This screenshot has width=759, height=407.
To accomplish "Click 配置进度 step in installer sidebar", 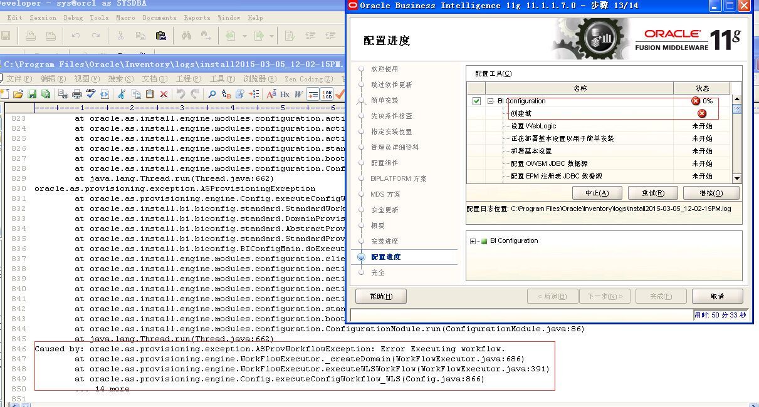I will click(385, 257).
